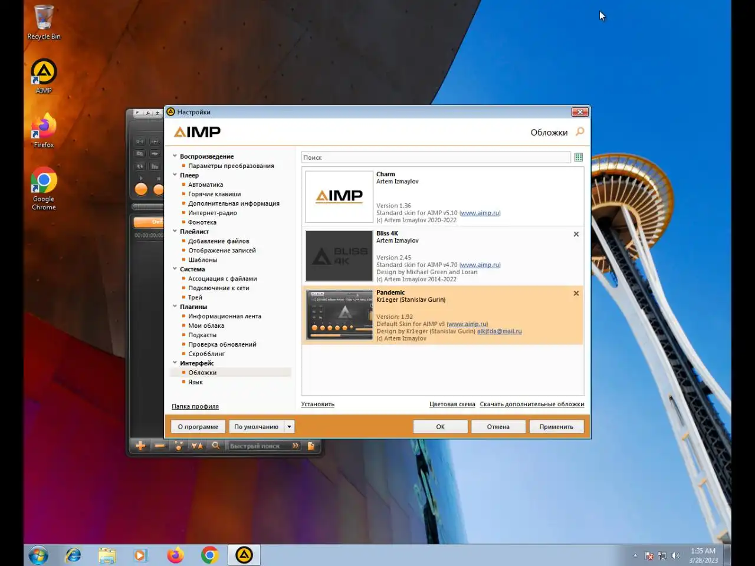Click the Быстрый поиск field in player

pos(258,446)
